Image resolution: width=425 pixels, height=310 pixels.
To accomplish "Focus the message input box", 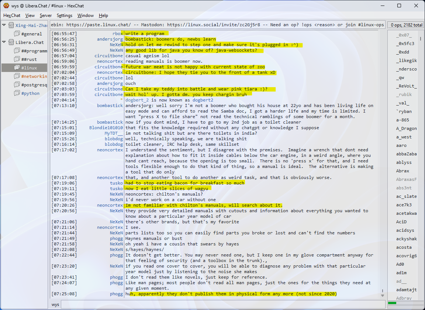I will pyautogui.click(x=221, y=304).
